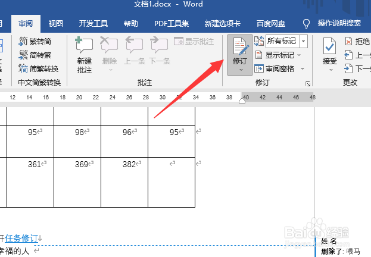The width and height of the screenshot is (371, 257).
Task: Click the 幸福的人 text line
Action: pos(14,250)
